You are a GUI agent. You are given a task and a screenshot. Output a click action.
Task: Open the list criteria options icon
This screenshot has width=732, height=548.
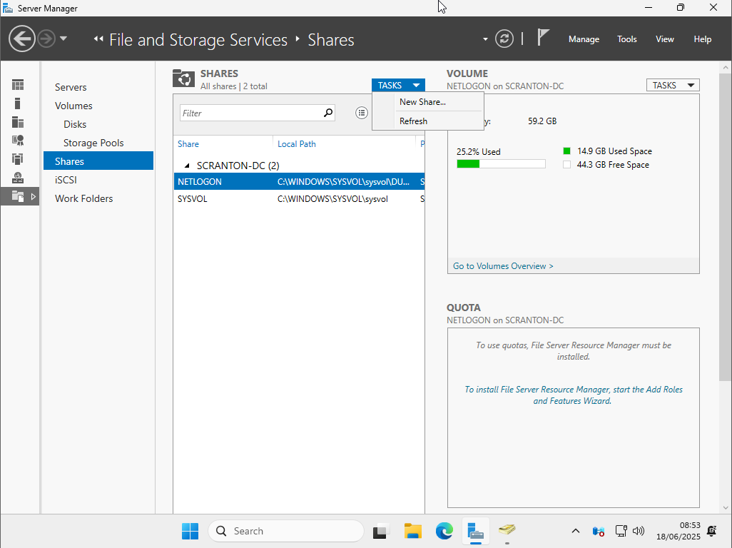click(361, 113)
